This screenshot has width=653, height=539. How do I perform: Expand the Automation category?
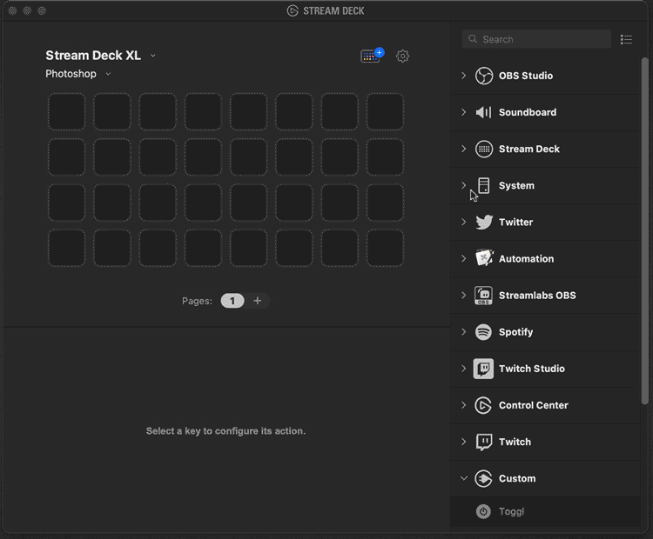(x=463, y=258)
